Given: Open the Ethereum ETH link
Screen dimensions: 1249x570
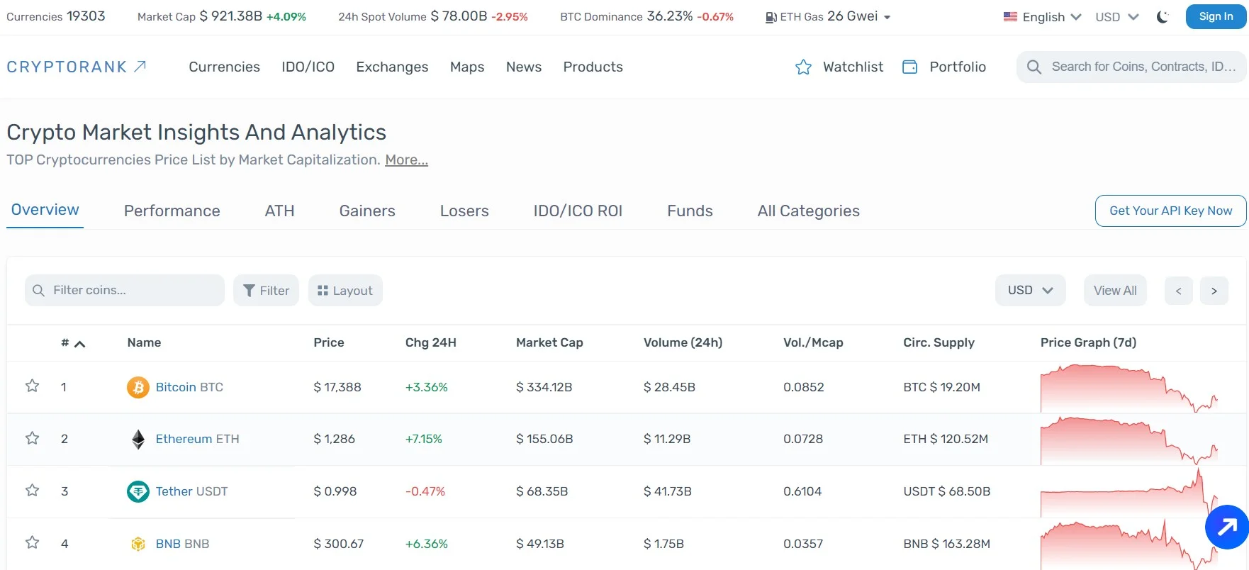Looking at the screenshot, I should click(197, 439).
